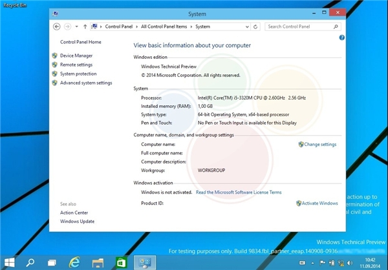The width and height of the screenshot is (388, 270).
Task: Minimize the System window
Action: (x=314, y=13)
